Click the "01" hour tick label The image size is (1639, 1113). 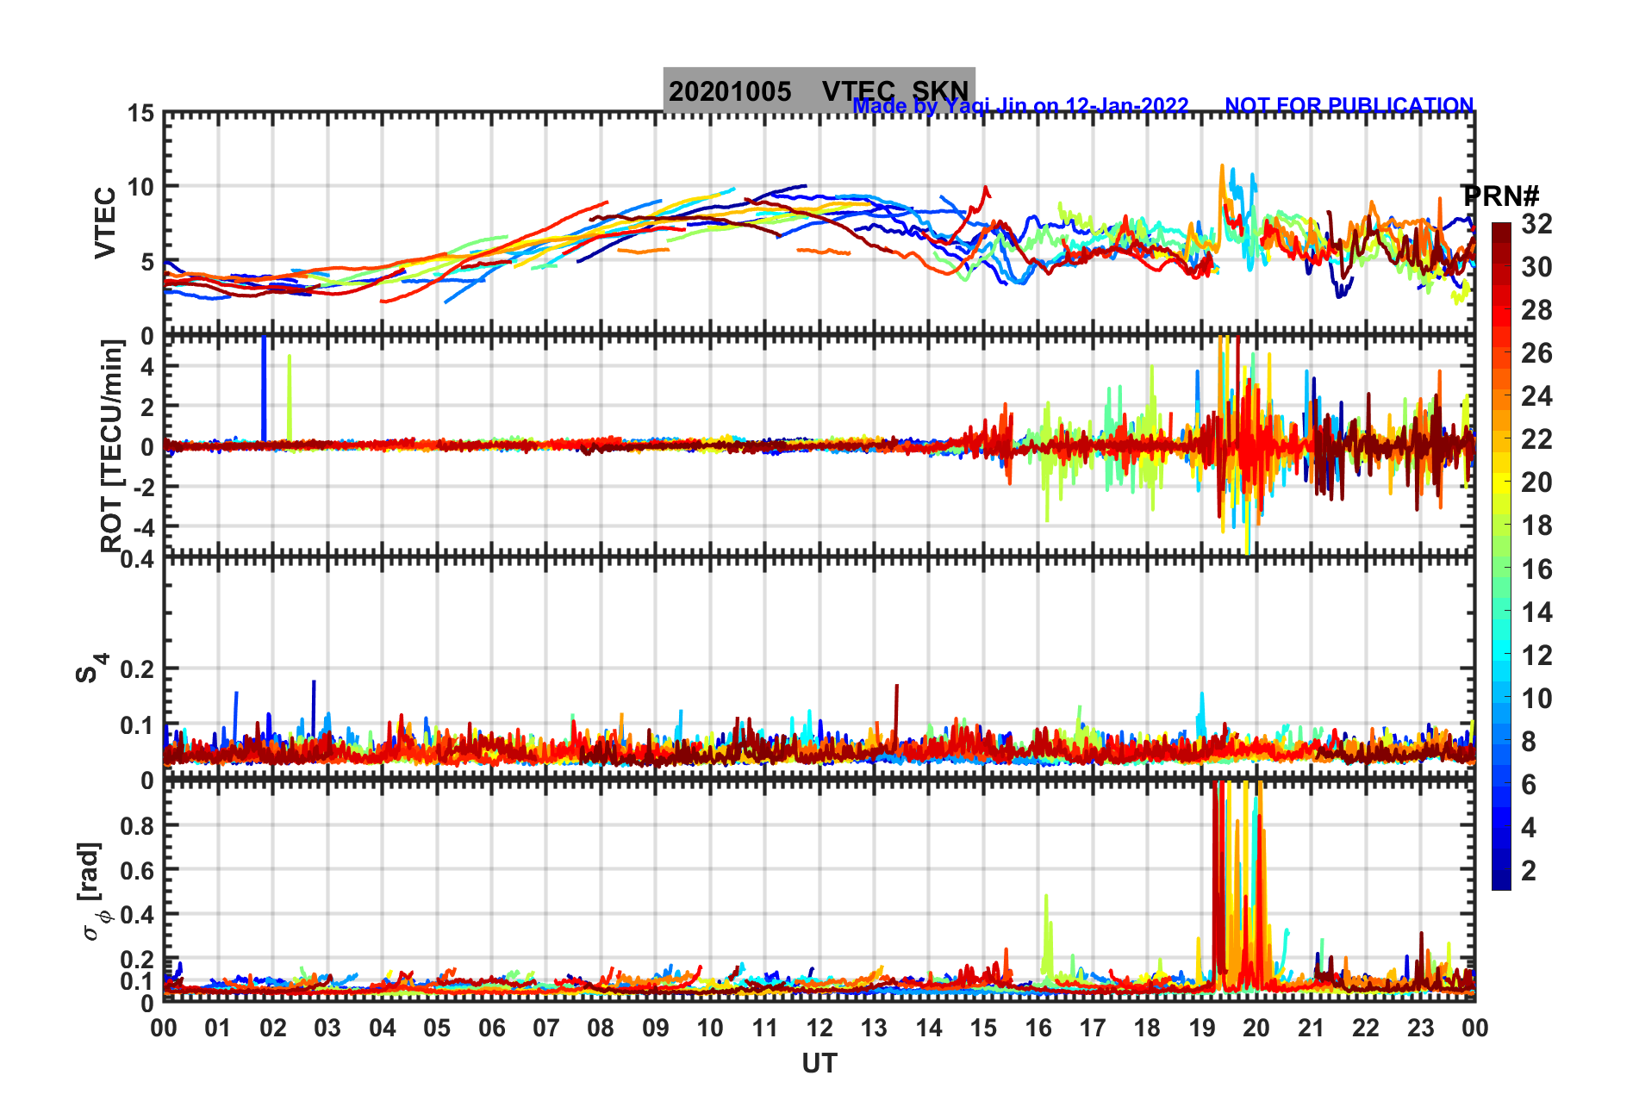click(x=218, y=1028)
